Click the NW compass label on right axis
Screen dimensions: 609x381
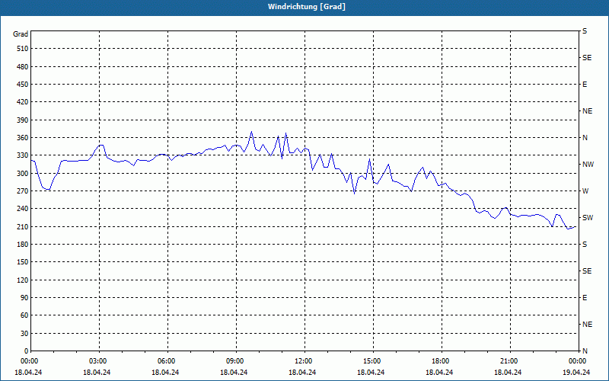click(588, 165)
